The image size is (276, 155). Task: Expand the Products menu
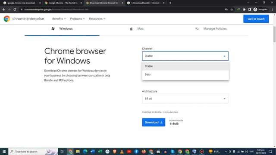(77, 19)
